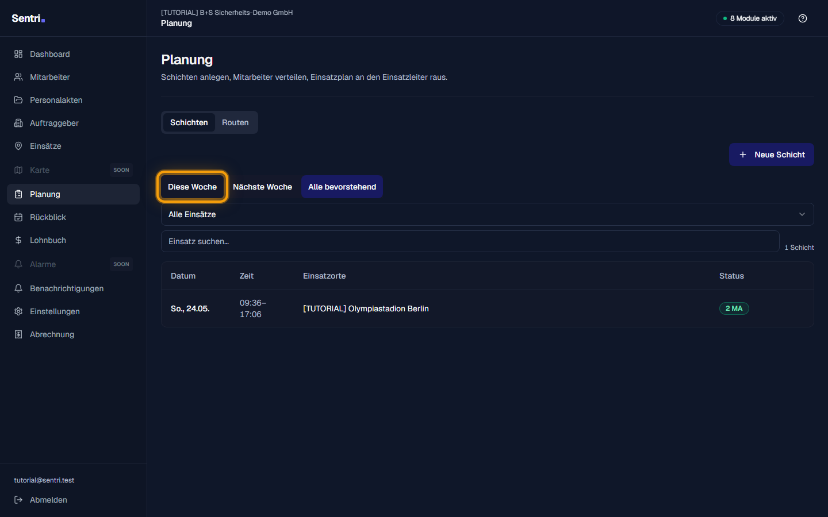The image size is (828, 517).
Task: Open the Dashboard grid icon
Action: click(x=18, y=54)
